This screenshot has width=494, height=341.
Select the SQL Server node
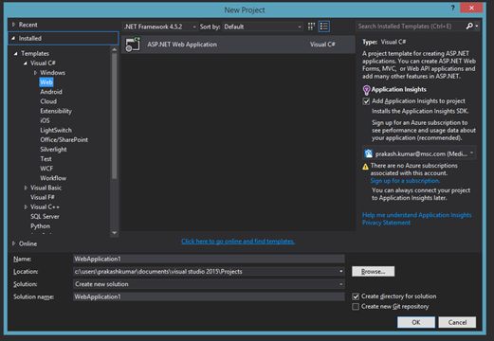[x=45, y=216]
